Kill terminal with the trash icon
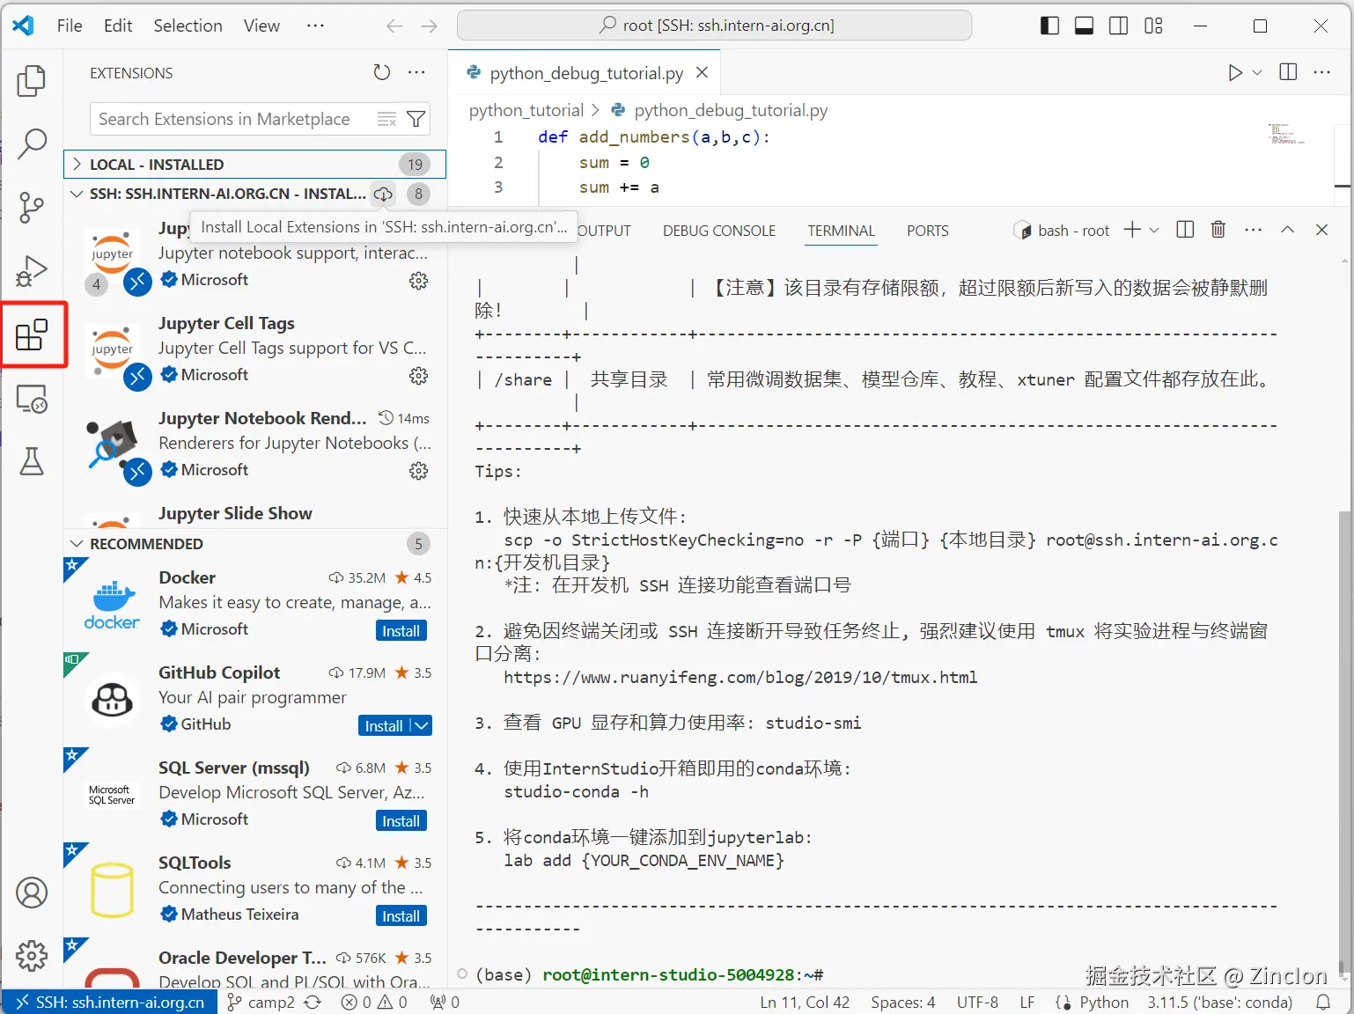Image resolution: width=1354 pixels, height=1014 pixels. [1218, 230]
